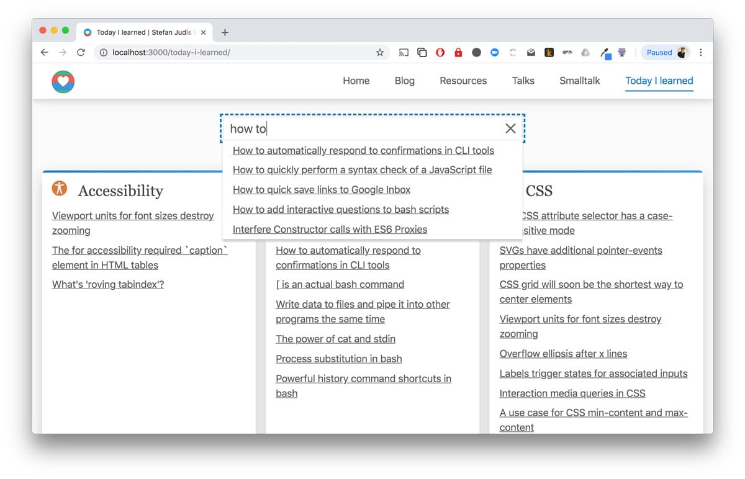Open the Cast icon in the browser toolbar
The height and width of the screenshot is (479, 745).
click(404, 53)
